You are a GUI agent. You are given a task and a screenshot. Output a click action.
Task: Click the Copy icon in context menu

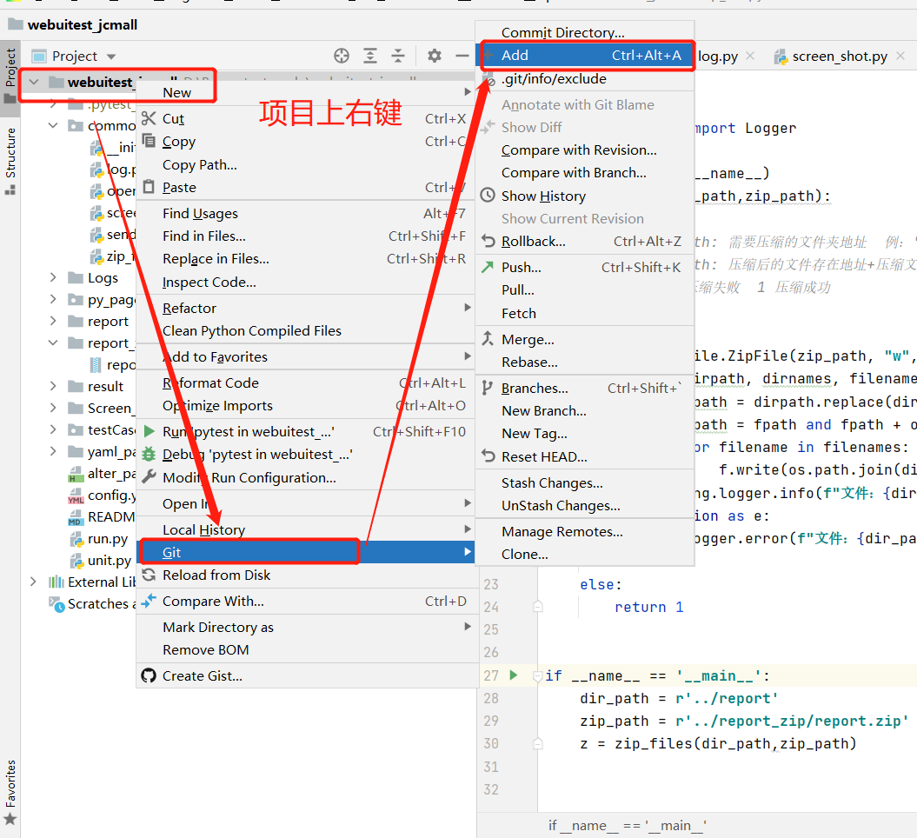point(150,141)
